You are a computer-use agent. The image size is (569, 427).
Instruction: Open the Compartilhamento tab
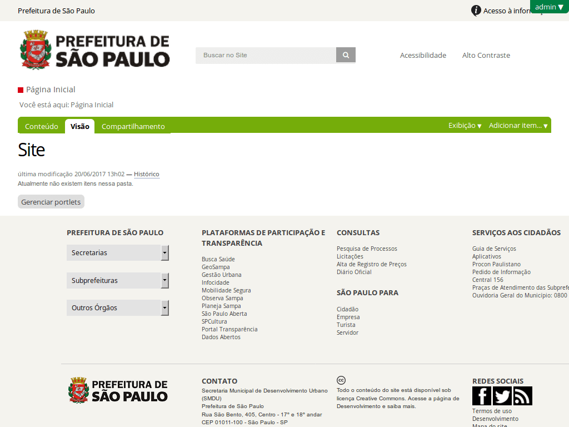click(x=133, y=126)
